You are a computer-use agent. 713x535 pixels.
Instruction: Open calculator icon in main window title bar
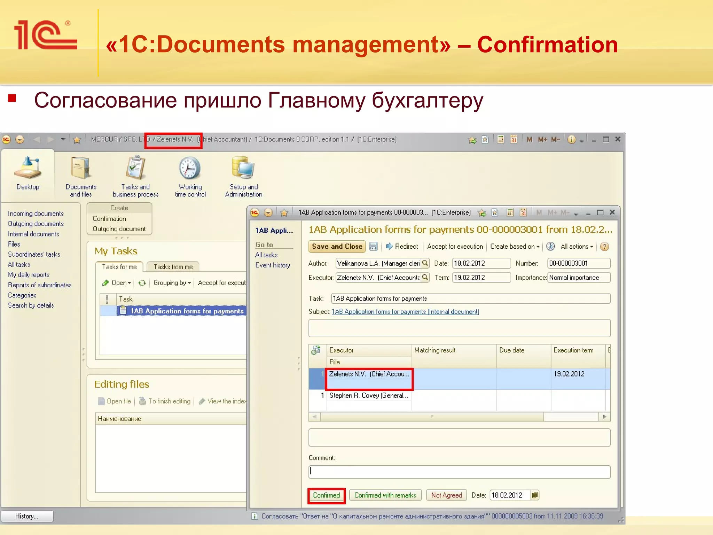coord(501,139)
